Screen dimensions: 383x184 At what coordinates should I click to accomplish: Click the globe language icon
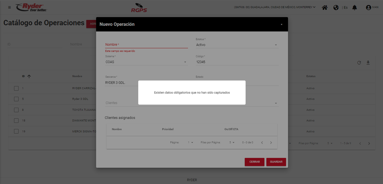pos(336,8)
